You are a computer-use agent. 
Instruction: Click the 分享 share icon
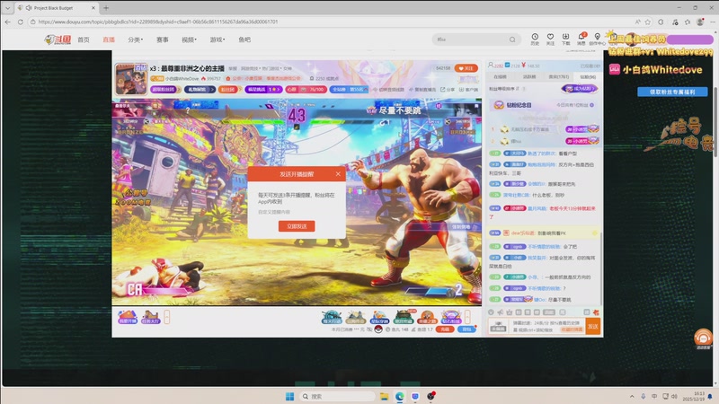coord(448,89)
